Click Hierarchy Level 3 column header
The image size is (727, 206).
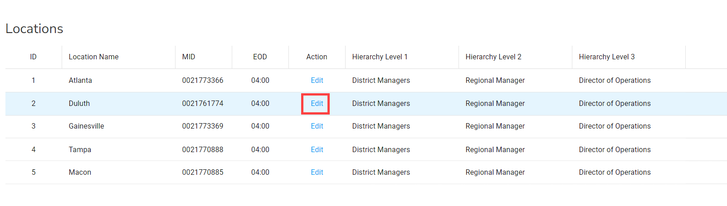(607, 57)
